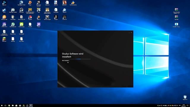Click the Onward desktop icon

click(x=56, y=18)
